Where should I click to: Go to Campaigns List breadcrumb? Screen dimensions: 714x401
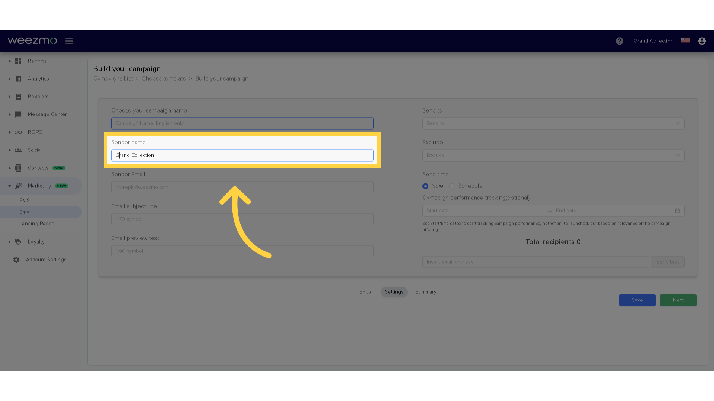pyautogui.click(x=113, y=79)
